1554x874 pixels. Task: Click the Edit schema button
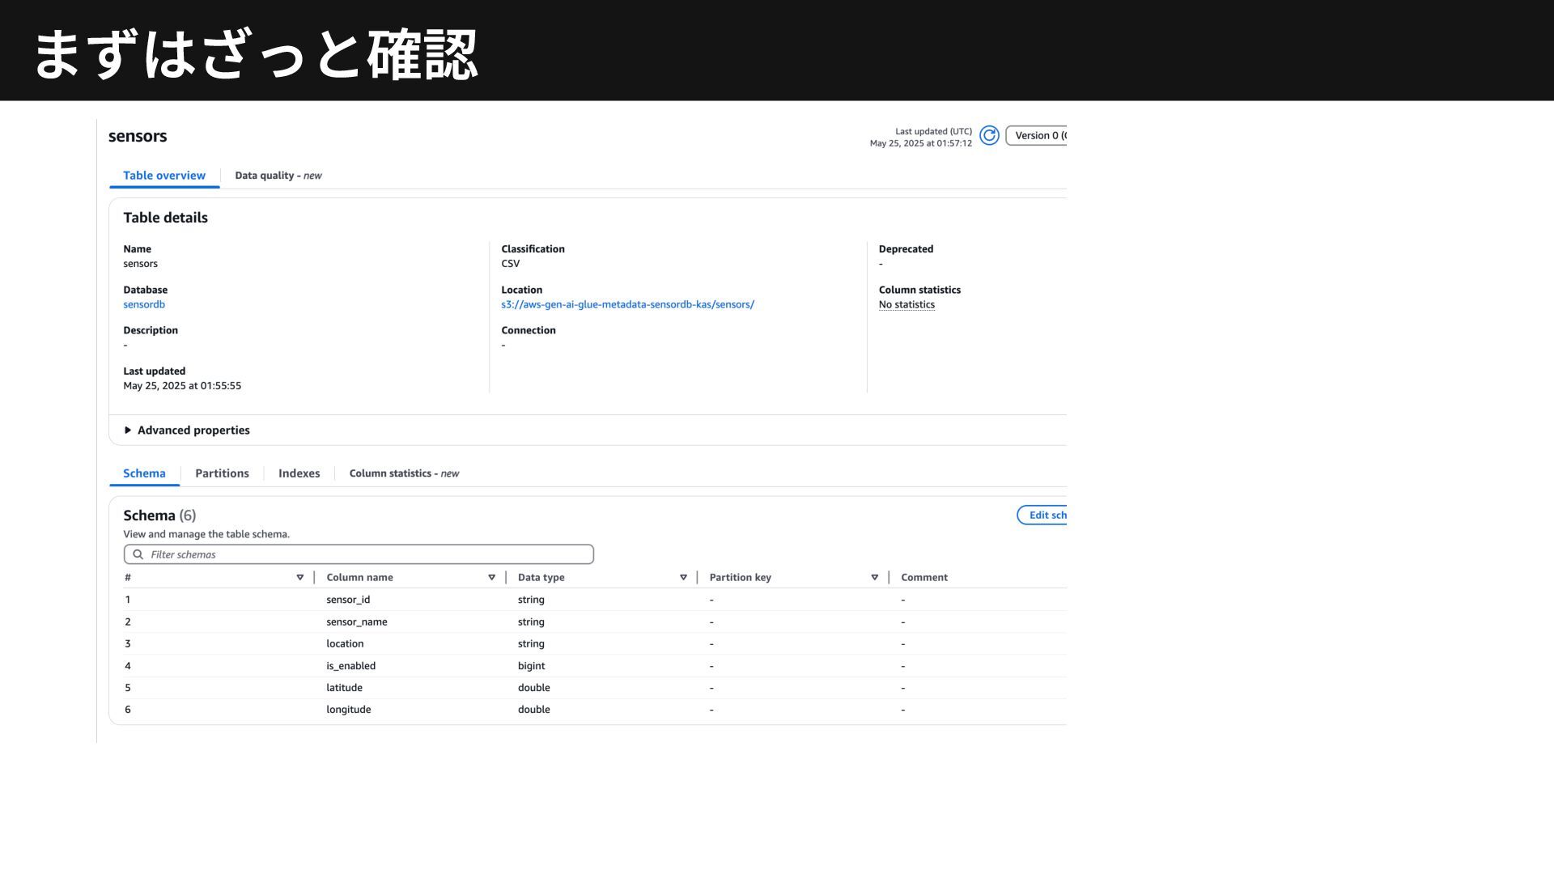(x=1044, y=515)
